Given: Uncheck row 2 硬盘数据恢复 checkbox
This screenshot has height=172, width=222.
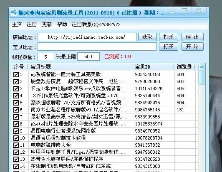Looking at the screenshot, I should 16,81.
